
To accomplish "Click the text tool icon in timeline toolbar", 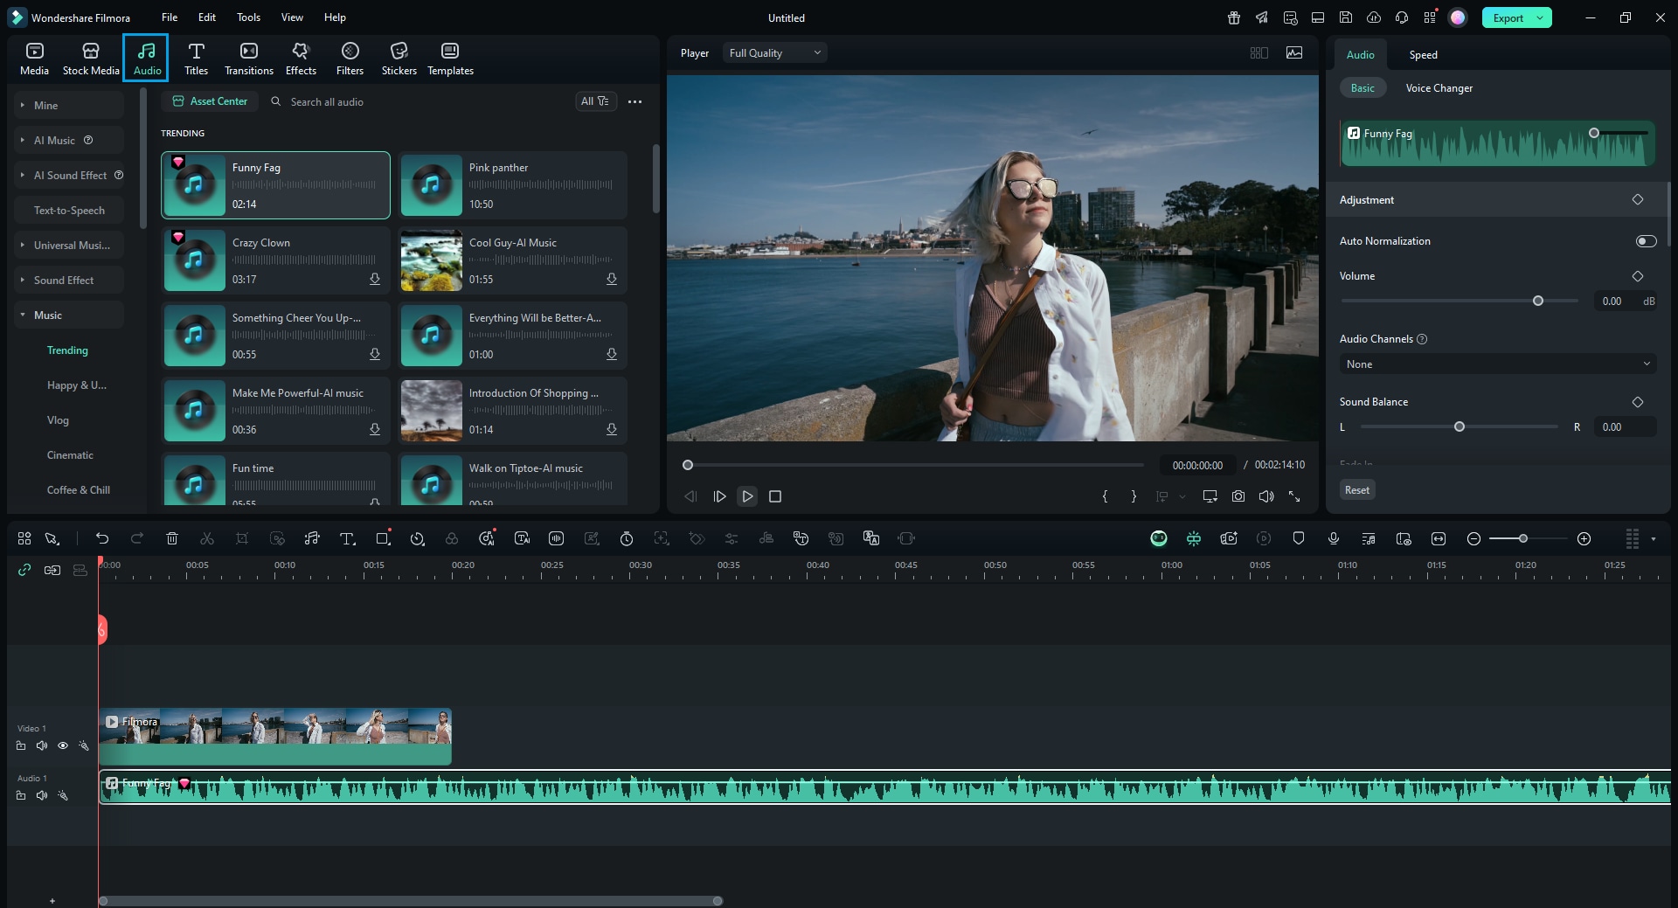I will [347, 538].
